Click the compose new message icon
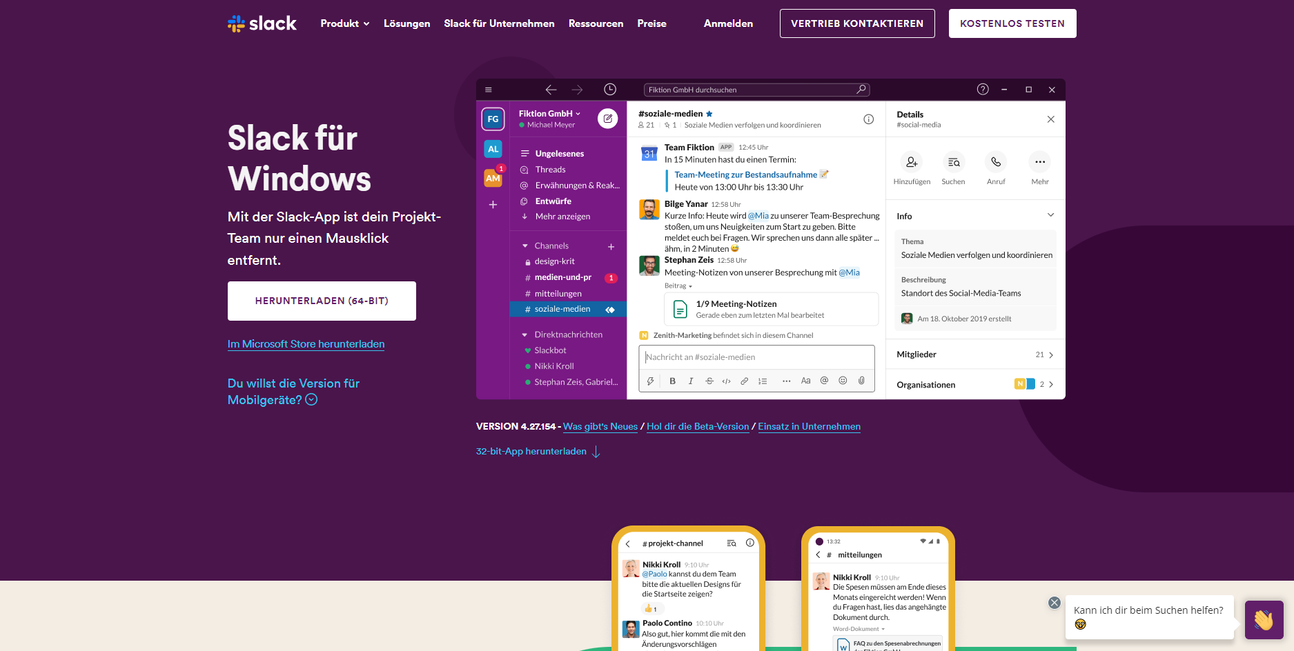 tap(607, 119)
